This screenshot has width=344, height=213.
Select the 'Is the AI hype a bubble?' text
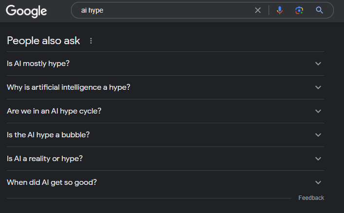click(48, 135)
